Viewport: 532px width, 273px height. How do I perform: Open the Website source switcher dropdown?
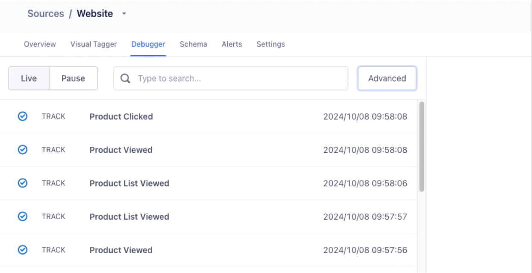[x=123, y=13]
